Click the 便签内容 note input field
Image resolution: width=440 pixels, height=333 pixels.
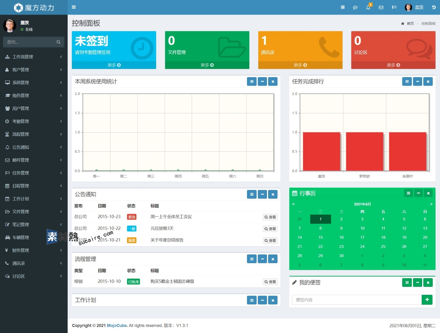356,300
